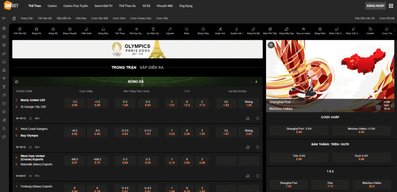Select Dưới 4.5/5 under odds 0.86
The image size is (397, 192).
(x=361, y=157)
